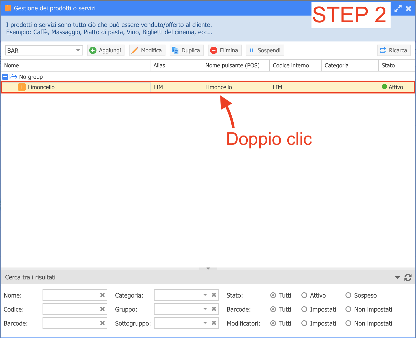Duplicate the product with Duplica
The image size is (416, 338).
[187, 50]
